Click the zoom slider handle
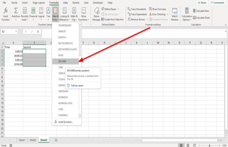The height and width of the screenshot is (147, 228). [x=209, y=145]
